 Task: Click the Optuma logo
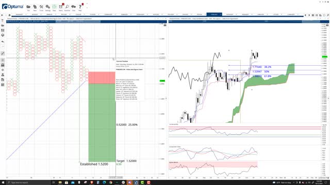(12, 7)
